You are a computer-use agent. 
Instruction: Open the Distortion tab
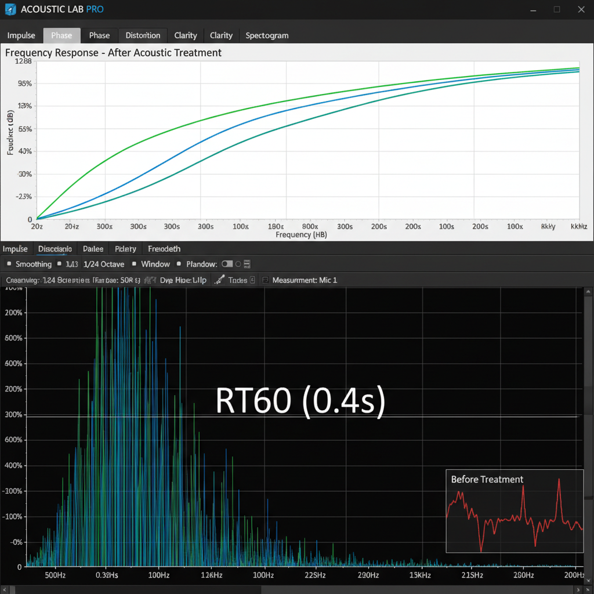click(x=143, y=35)
